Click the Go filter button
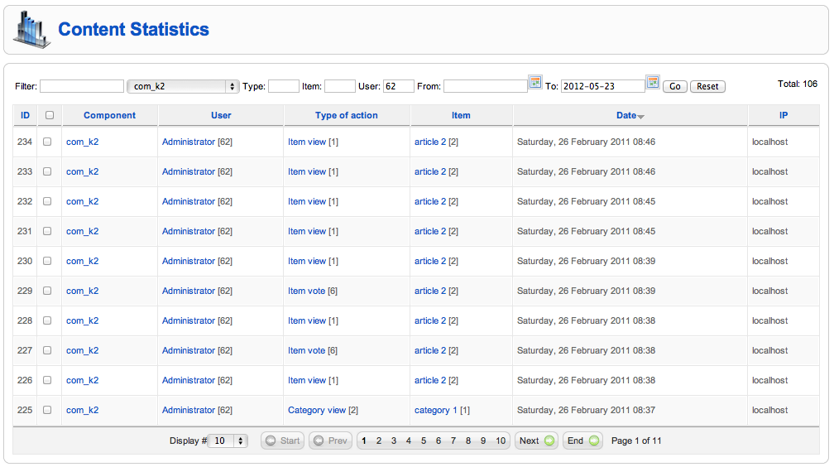834x467 pixels. point(675,86)
